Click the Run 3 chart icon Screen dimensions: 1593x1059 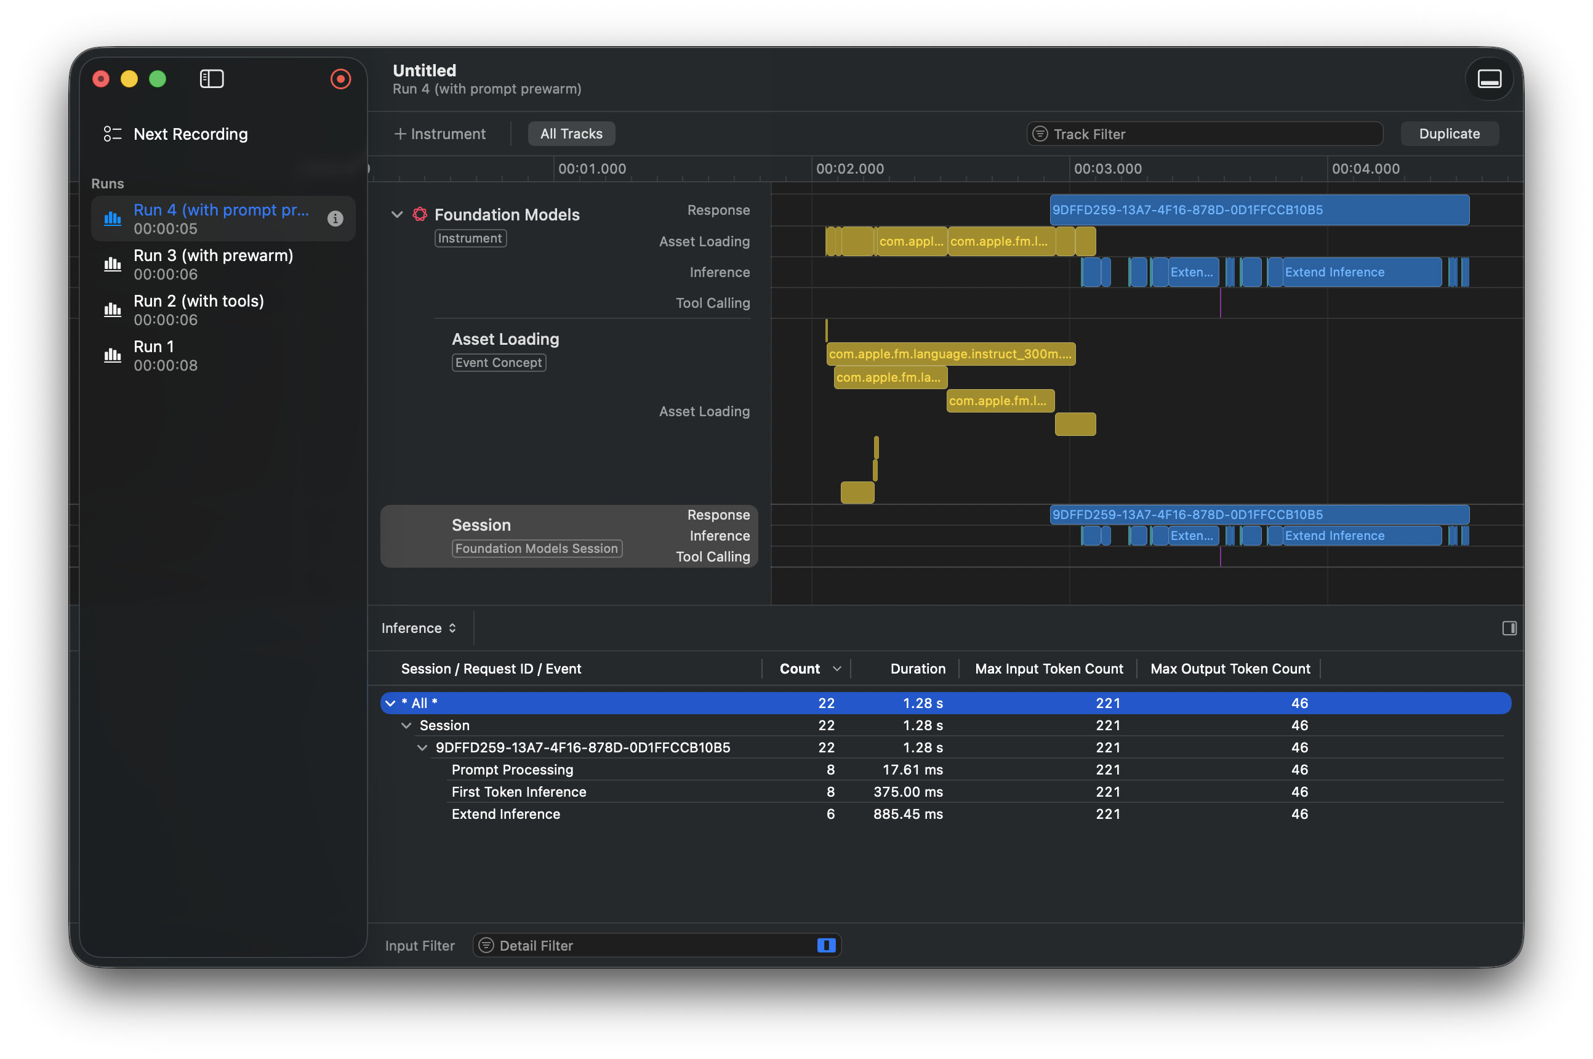tap(112, 264)
